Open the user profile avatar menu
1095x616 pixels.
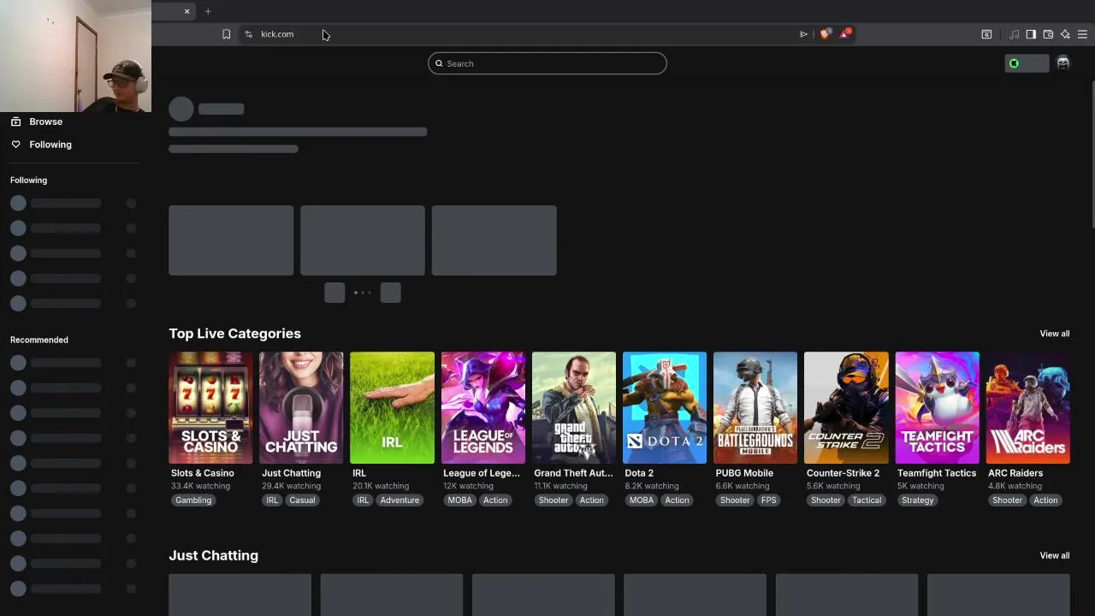(1063, 63)
